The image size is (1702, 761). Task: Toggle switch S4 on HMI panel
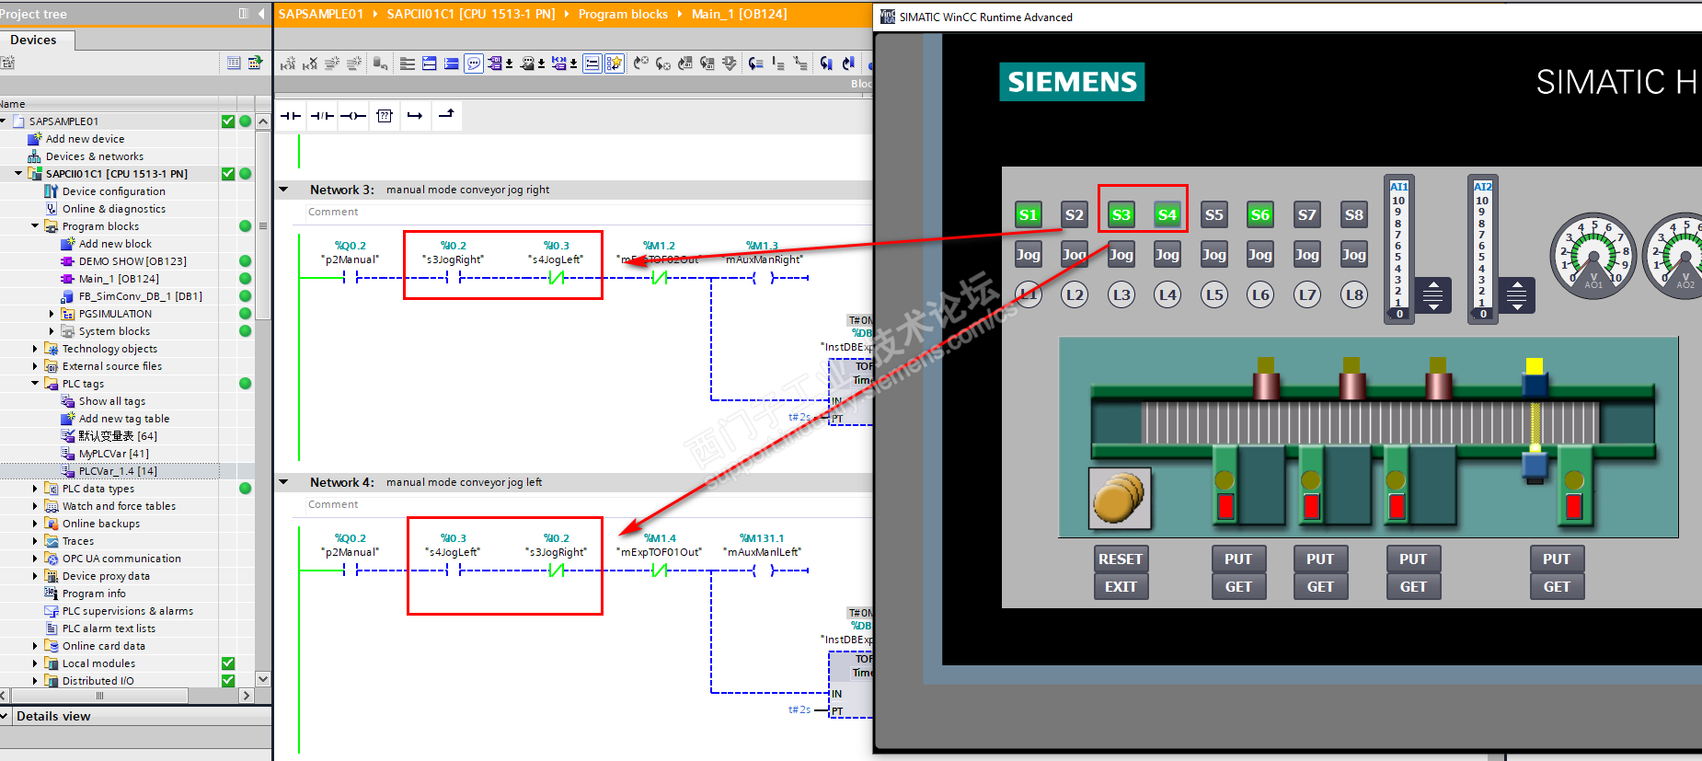coord(1167,215)
